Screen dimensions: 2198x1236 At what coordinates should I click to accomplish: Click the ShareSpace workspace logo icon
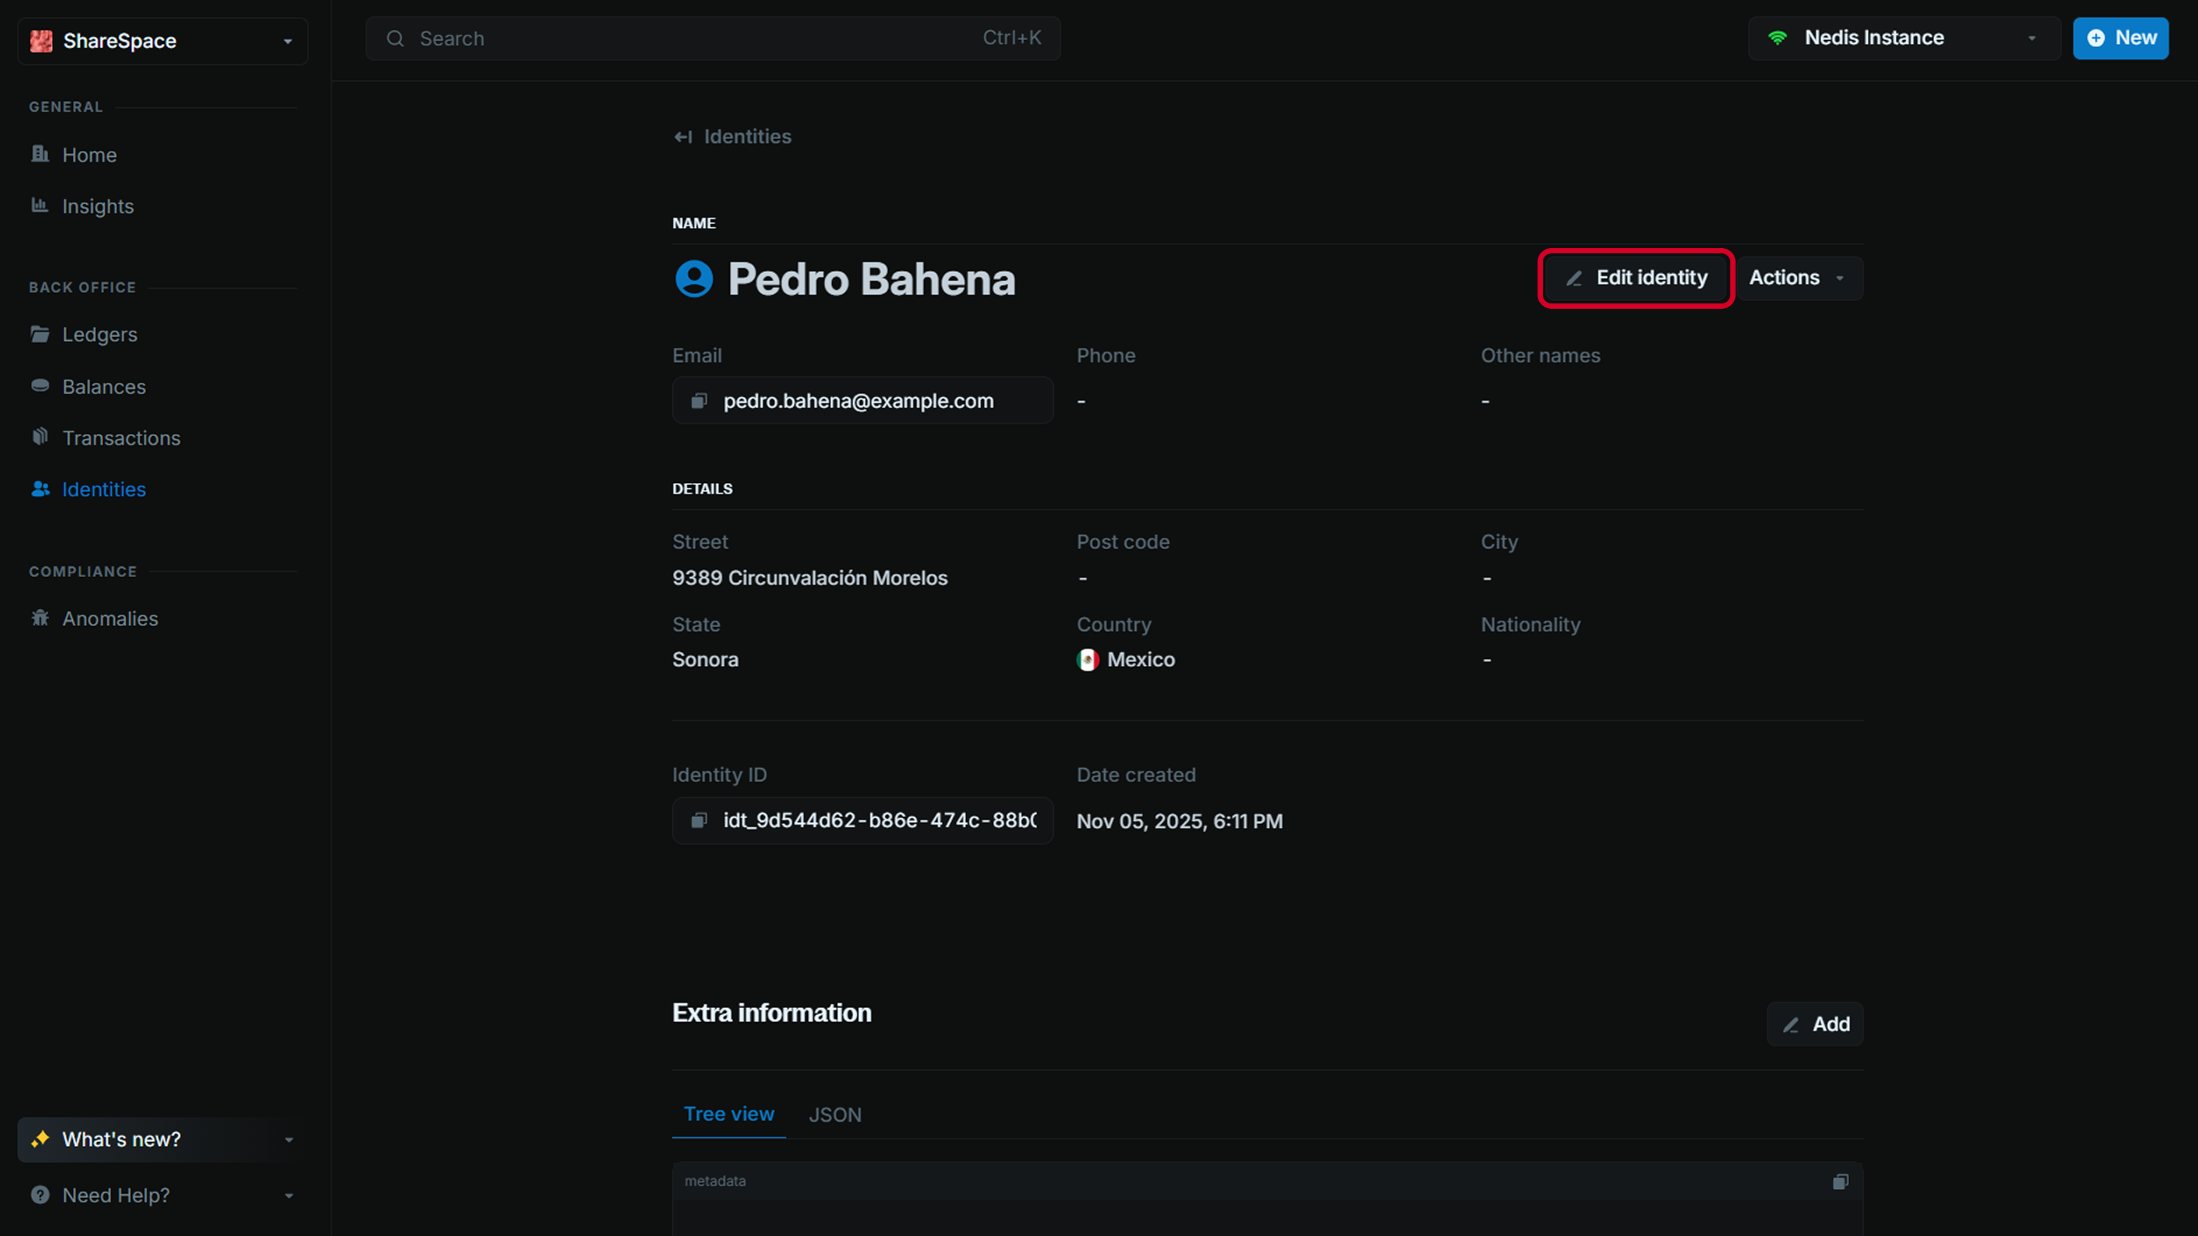pyautogui.click(x=40, y=40)
